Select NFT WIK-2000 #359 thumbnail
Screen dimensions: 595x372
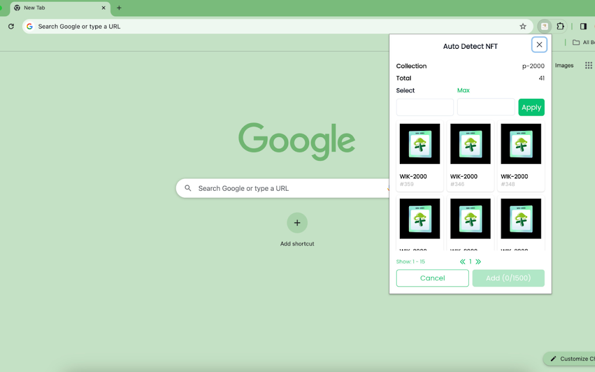click(420, 144)
